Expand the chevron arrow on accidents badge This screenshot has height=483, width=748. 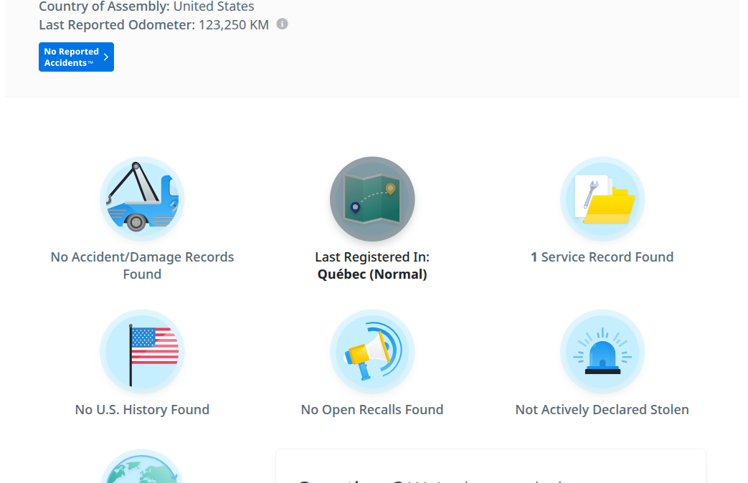click(x=106, y=57)
